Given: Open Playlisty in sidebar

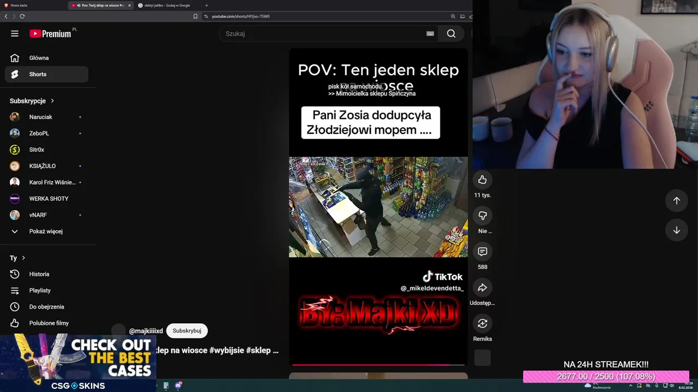Looking at the screenshot, I should 46,290.
